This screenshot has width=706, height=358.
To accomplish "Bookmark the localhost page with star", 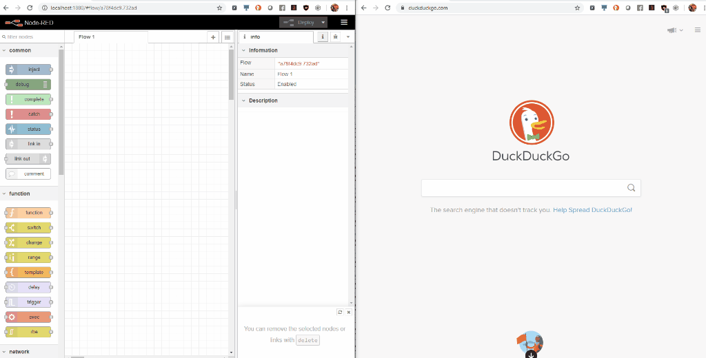I will click(219, 8).
